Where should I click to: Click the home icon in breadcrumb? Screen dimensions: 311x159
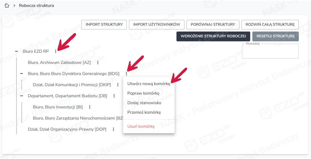pyautogui.click(x=7, y=6)
